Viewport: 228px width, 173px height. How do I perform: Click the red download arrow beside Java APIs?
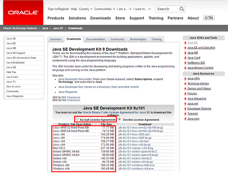185,79
